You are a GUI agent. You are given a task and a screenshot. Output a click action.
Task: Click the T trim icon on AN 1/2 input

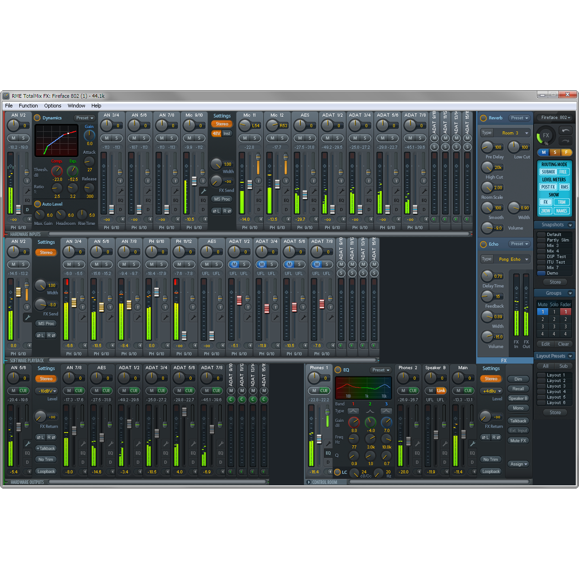click(27, 181)
